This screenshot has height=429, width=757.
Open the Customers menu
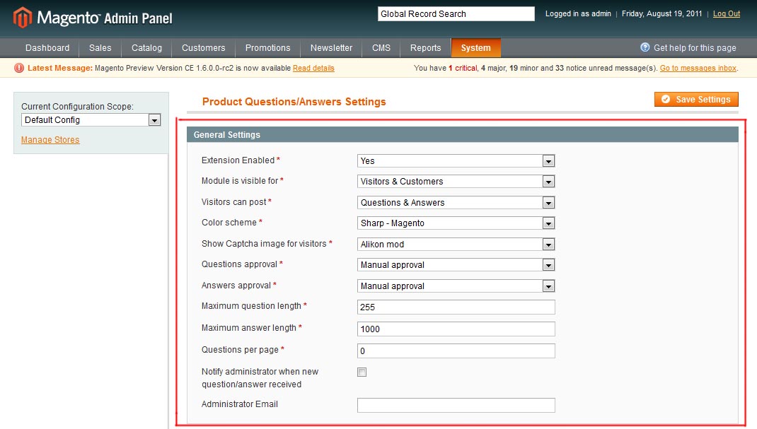pyautogui.click(x=203, y=48)
